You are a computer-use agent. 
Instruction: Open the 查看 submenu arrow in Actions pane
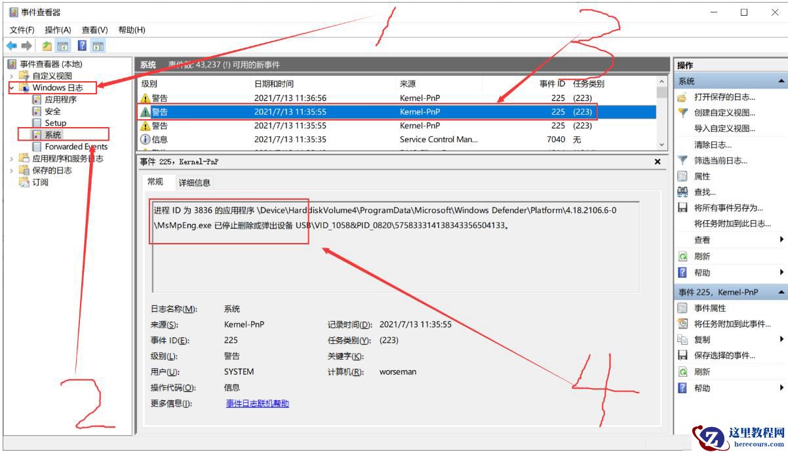coord(781,240)
